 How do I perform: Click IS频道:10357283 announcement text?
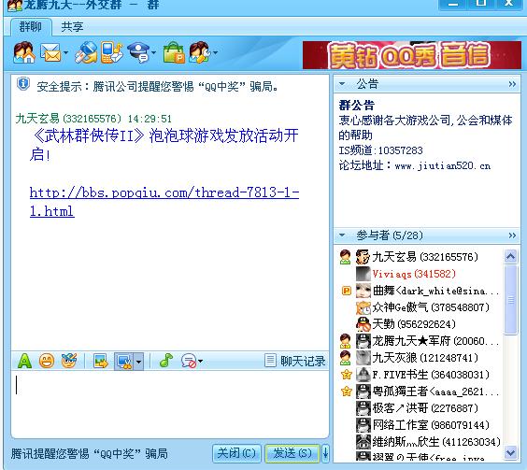[x=381, y=150]
